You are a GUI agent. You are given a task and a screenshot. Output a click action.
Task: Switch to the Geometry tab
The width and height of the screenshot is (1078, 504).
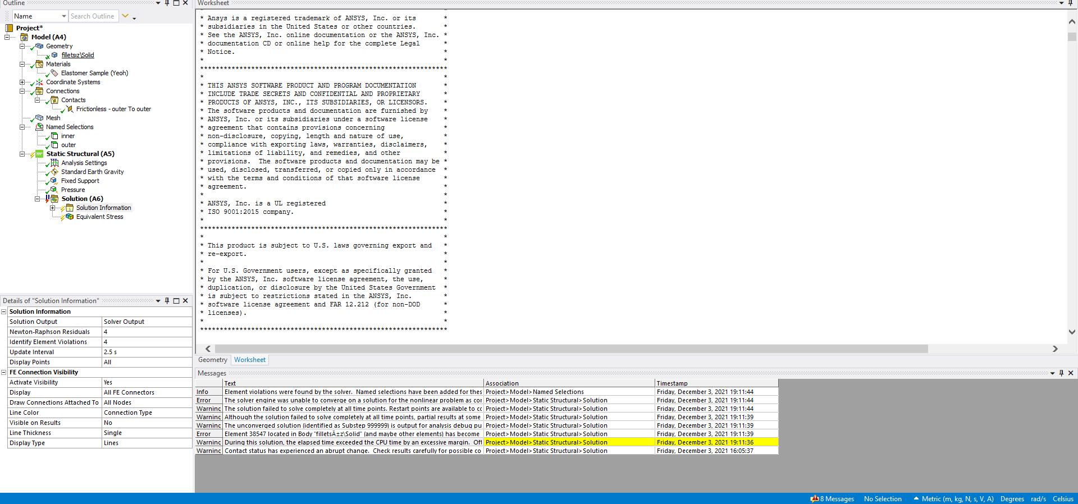point(213,360)
